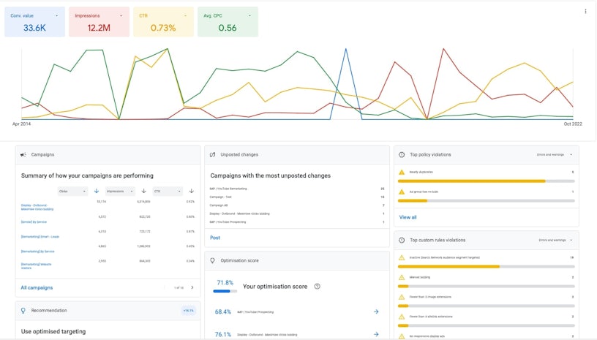Open Errors and warnings filter in policy violations
The width and height of the screenshot is (597, 340).
click(x=555, y=155)
